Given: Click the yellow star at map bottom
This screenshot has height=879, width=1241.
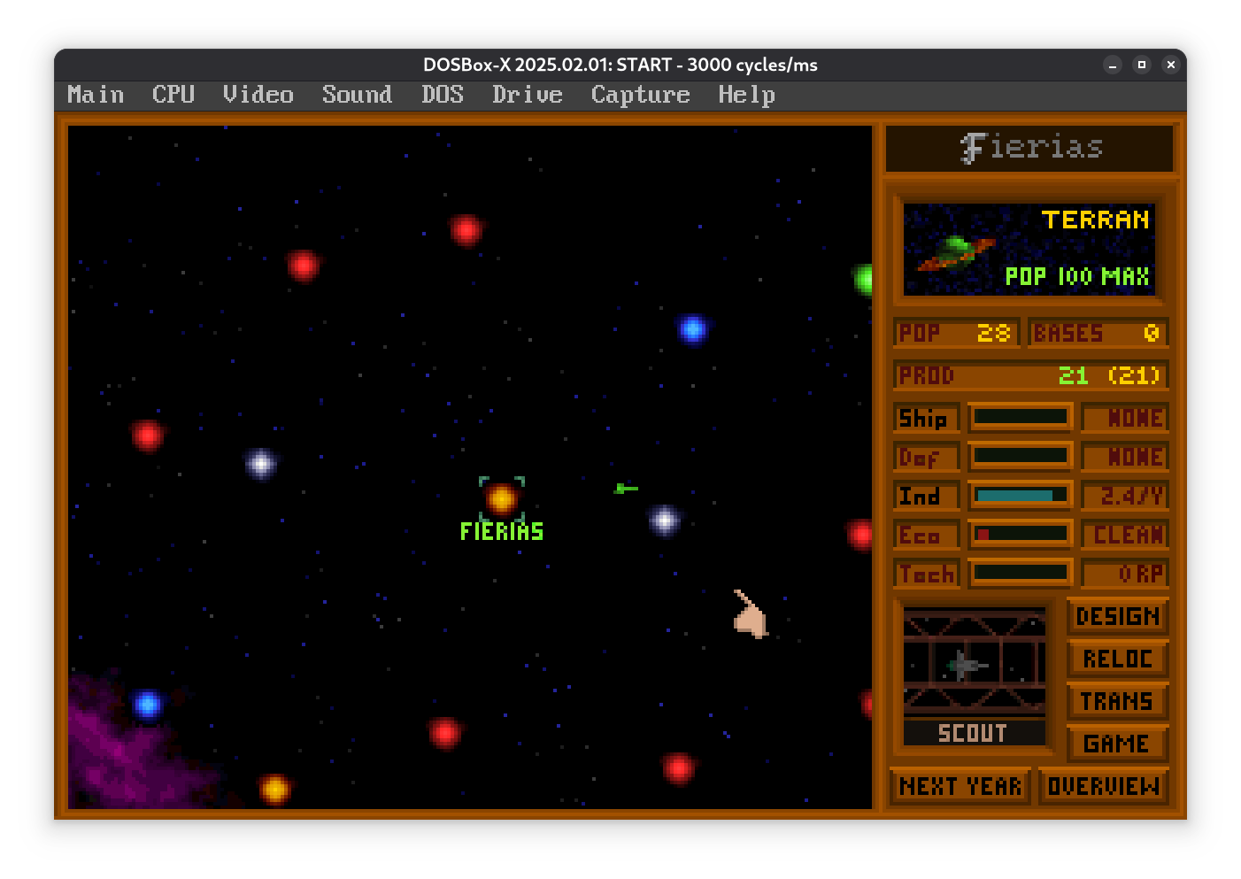Looking at the screenshot, I should coord(274,788).
